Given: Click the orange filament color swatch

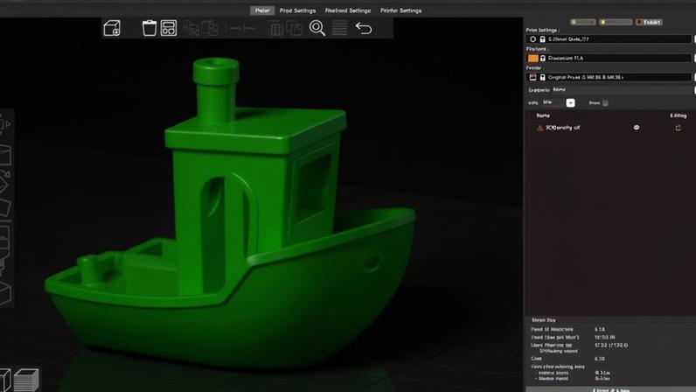Looking at the screenshot, I should 532,59.
